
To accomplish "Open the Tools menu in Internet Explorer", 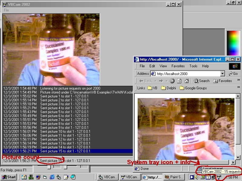I will (x=193, y=66).
